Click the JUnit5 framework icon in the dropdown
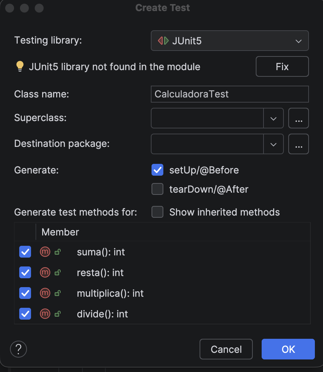The height and width of the screenshot is (372, 323). [x=163, y=41]
